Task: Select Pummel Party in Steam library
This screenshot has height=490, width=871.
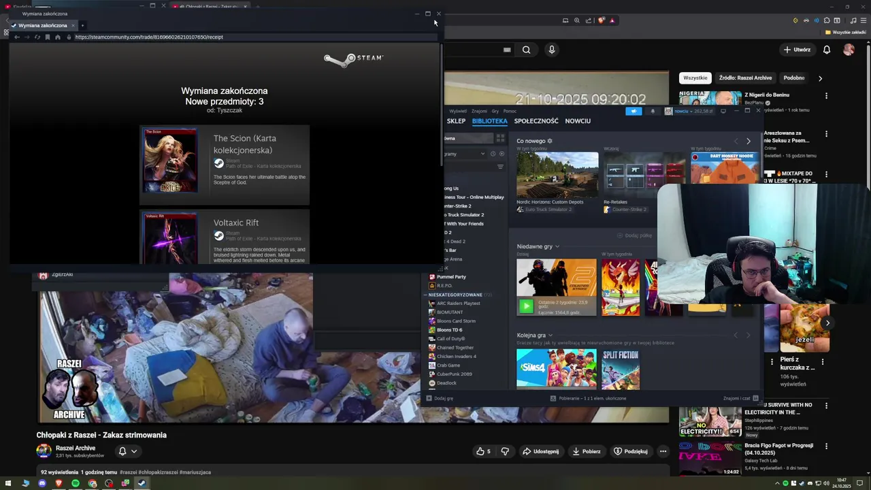Action: coord(451,277)
